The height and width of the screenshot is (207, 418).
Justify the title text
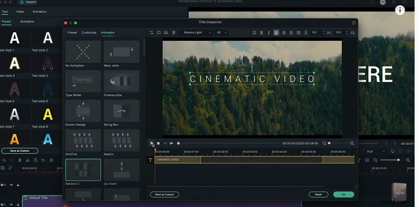298,32
